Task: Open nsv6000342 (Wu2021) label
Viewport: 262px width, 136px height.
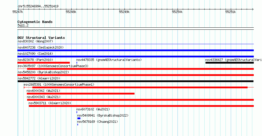Action: pyautogui.click(x=43, y=91)
